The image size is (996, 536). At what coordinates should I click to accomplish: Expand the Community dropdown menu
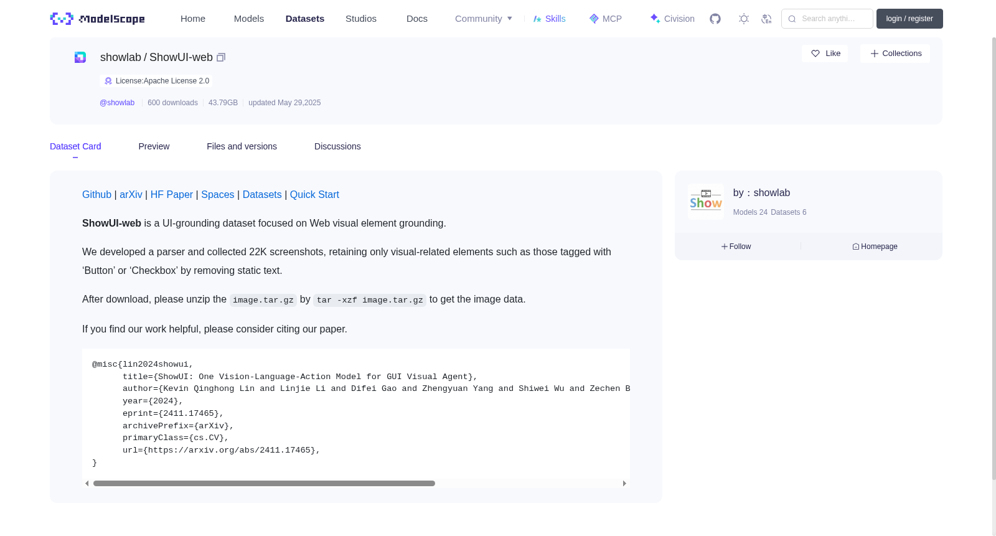click(x=484, y=19)
